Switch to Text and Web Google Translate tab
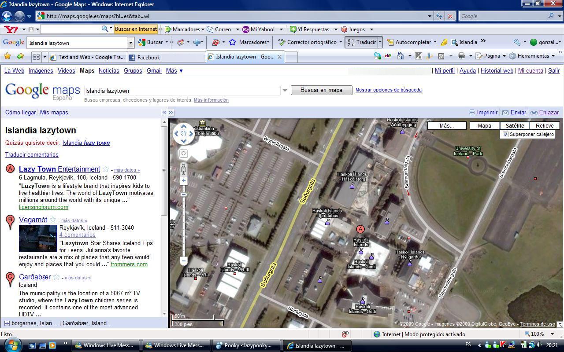 pos(87,57)
